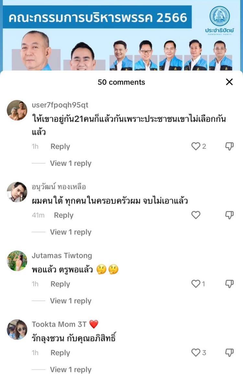Viewport: 243px width, 384px height.
Task: Close the comments panel with X
Action: [229, 82]
